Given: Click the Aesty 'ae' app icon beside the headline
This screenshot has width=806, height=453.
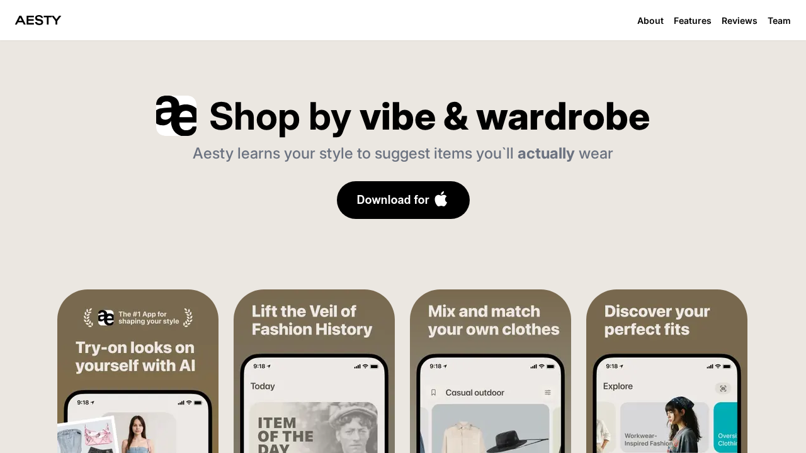Looking at the screenshot, I should (x=176, y=116).
